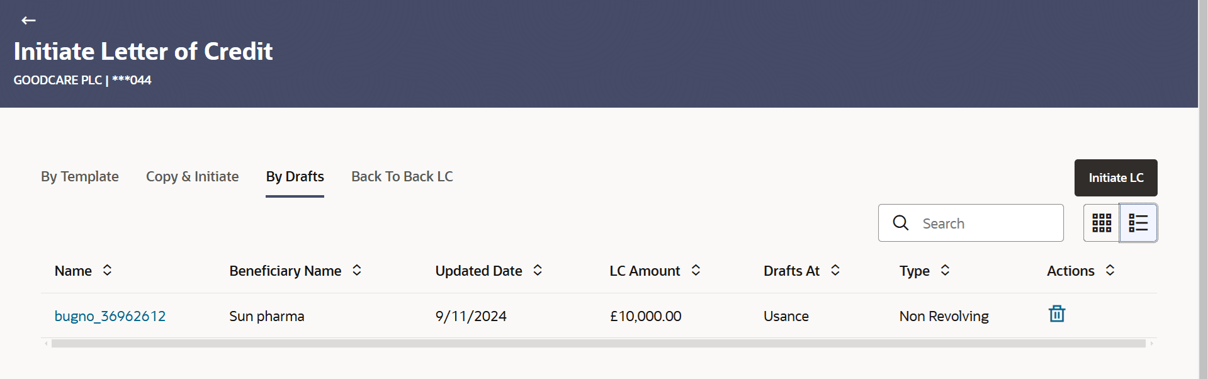1208x379 pixels.
Task: Sort by Name column arrows
Action: 107,270
